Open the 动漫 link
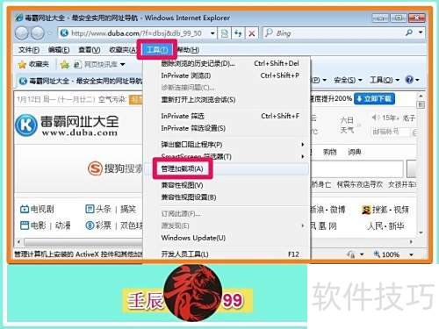The height and width of the screenshot is (329, 439). pyautogui.click(x=62, y=225)
